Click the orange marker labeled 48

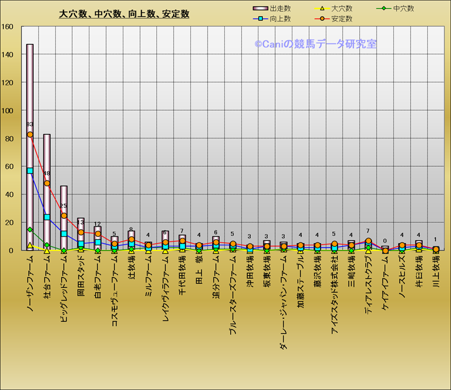pyautogui.click(x=47, y=183)
